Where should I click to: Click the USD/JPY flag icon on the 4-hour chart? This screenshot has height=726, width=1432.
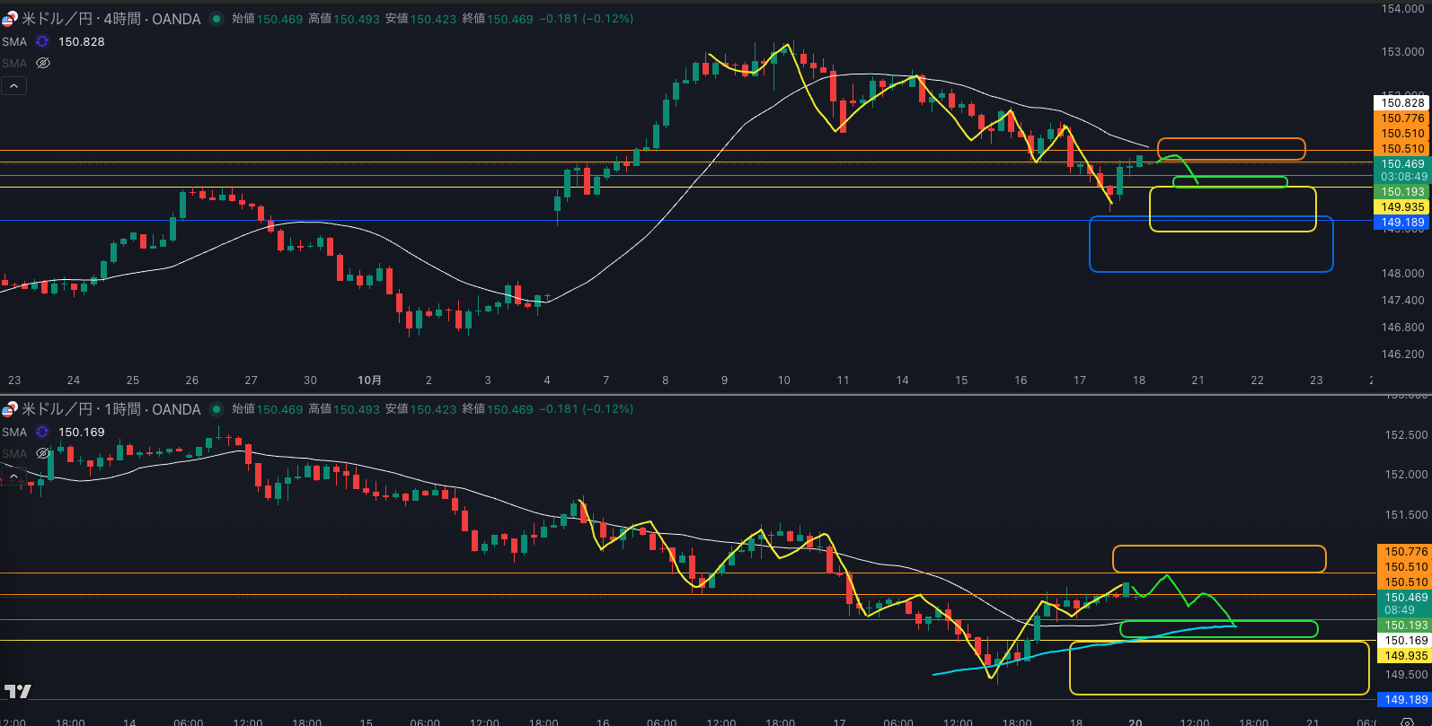point(9,19)
